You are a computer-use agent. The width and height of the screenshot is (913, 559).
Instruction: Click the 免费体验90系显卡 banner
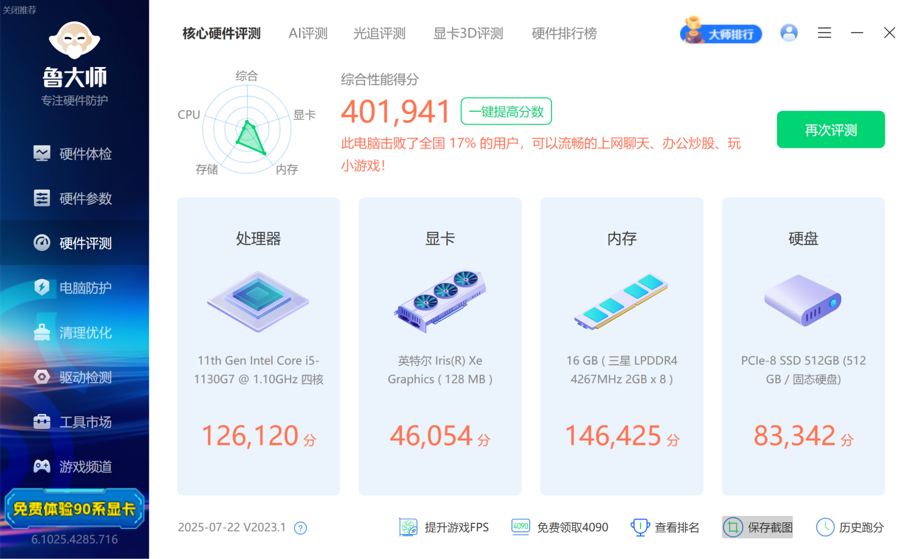tap(75, 509)
